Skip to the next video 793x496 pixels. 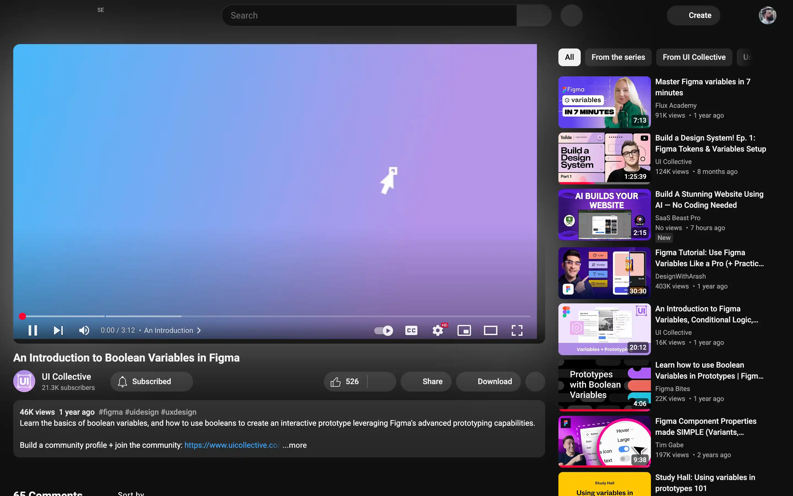(58, 330)
